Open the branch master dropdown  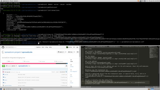click(11, 66)
